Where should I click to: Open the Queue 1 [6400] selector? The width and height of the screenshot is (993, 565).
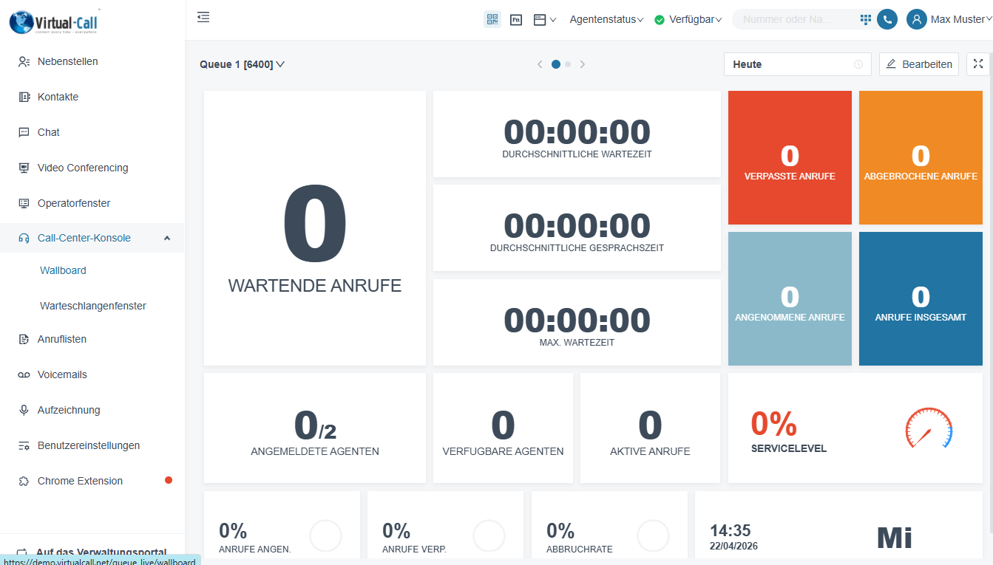[242, 64]
